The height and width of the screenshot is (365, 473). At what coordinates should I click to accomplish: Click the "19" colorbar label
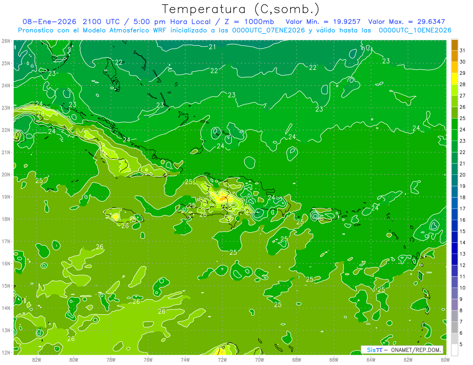(463, 186)
